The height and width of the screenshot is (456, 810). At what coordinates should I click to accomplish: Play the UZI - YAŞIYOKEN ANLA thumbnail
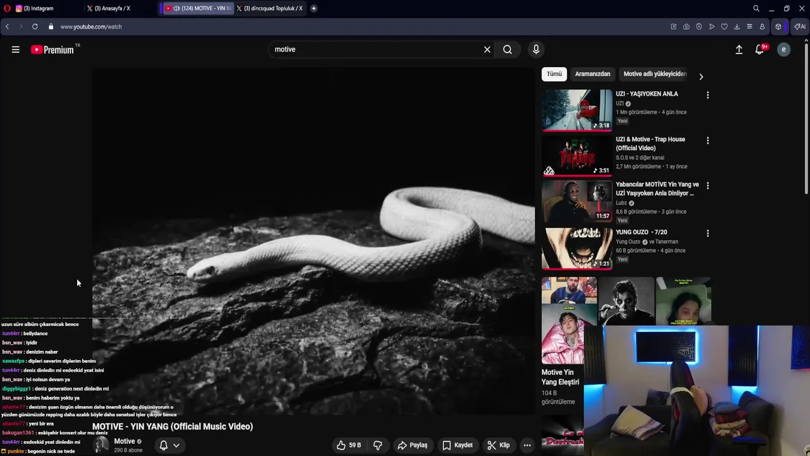pos(577,110)
